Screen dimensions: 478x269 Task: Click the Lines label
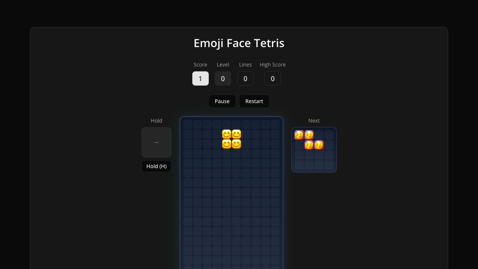click(x=245, y=65)
